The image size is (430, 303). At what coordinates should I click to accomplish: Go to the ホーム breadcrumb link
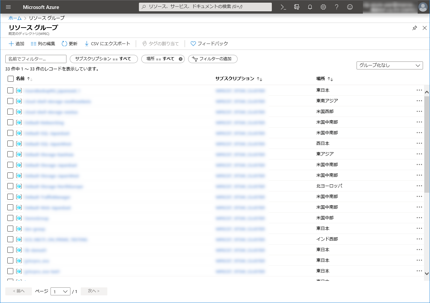pos(15,18)
